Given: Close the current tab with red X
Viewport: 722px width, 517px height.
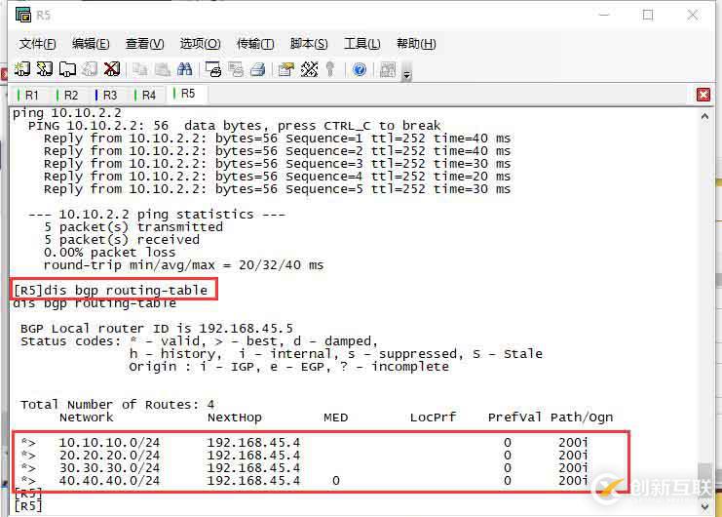Looking at the screenshot, I should click(703, 95).
